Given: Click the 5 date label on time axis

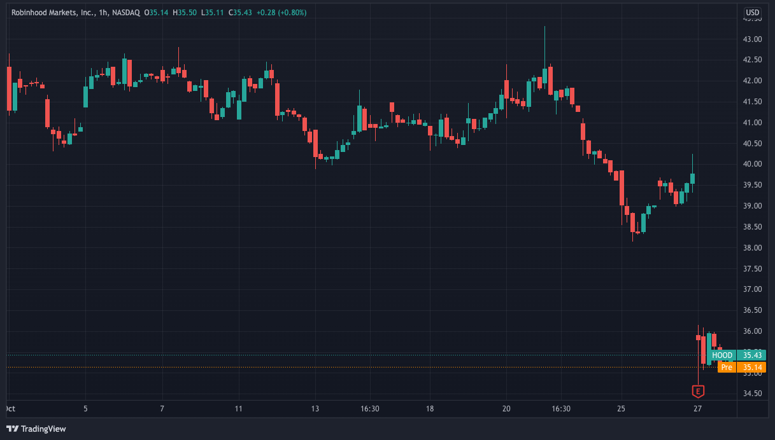Looking at the screenshot, I should (85, 408).
